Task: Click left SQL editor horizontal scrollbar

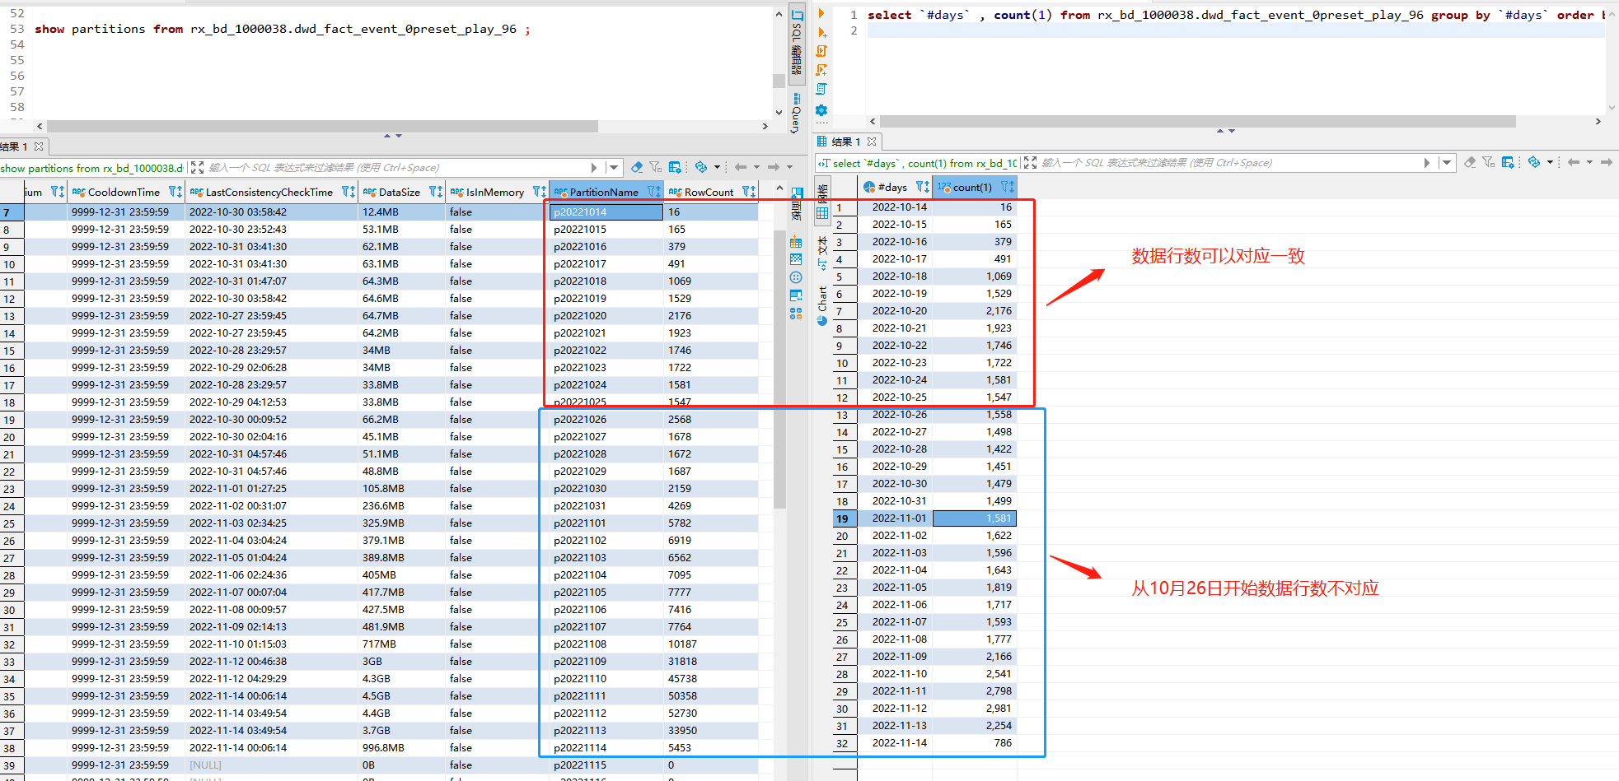Action: (322, 126)
